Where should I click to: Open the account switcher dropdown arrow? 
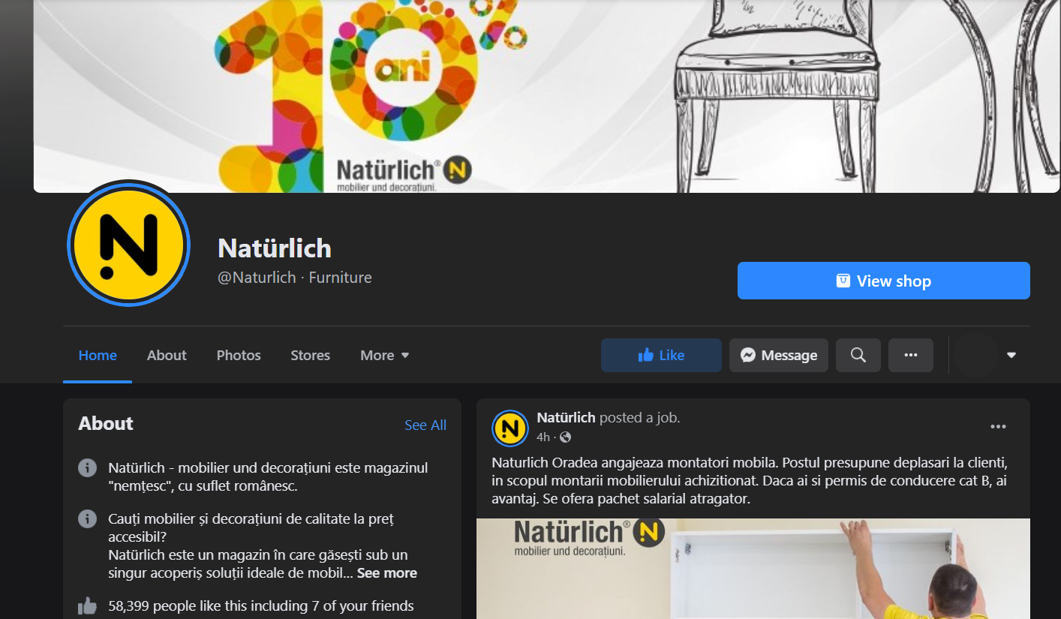tap(1011, 356)
